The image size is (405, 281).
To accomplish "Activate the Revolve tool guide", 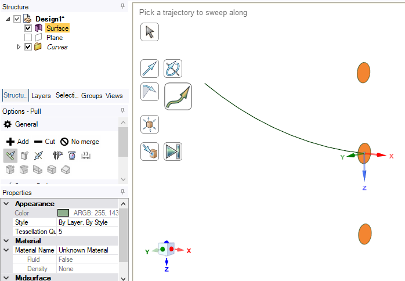I will coord(173,69).
